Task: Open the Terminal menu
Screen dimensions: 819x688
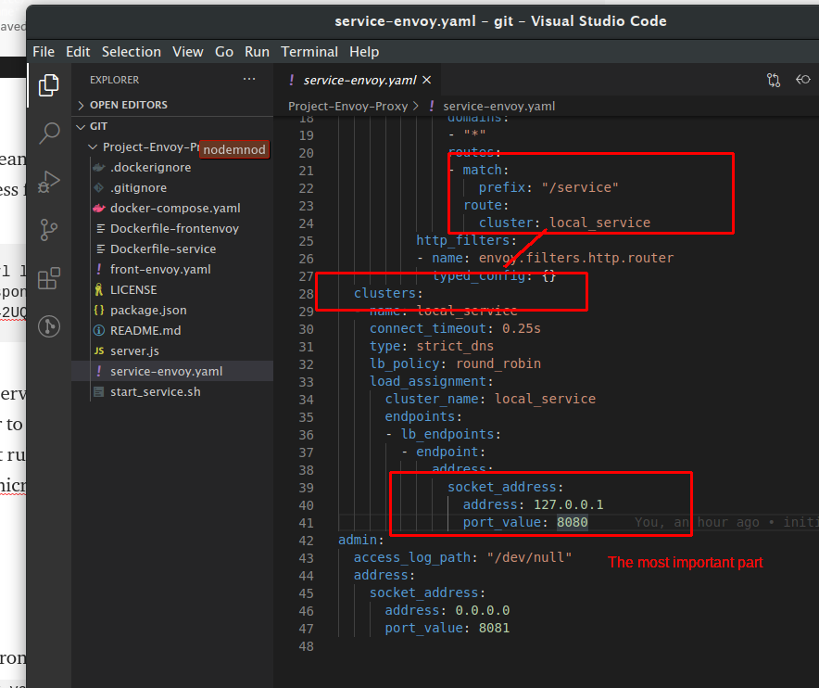Action: [x=309, y=52]
